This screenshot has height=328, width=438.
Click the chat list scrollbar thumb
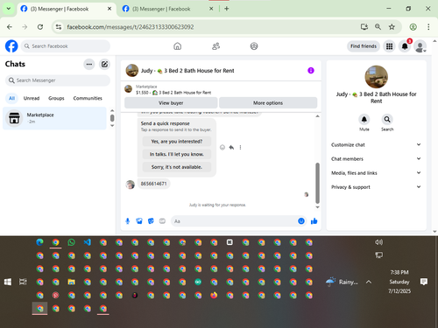tap(112, 118)
